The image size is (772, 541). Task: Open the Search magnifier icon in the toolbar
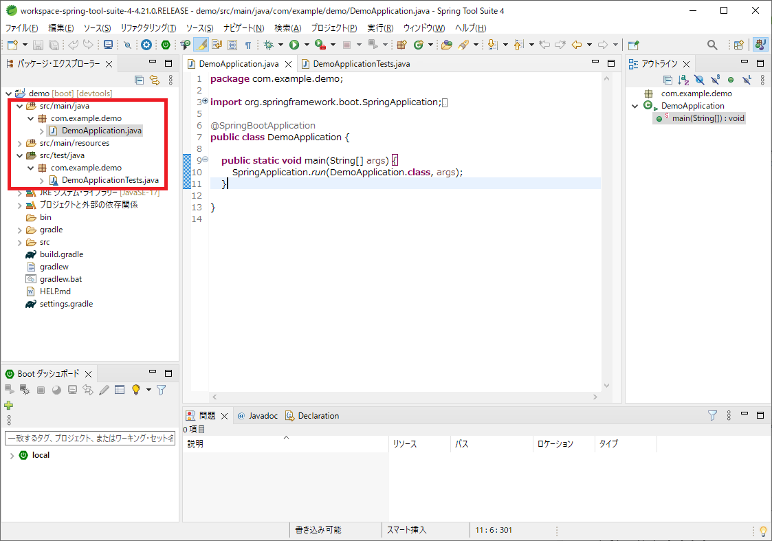pos(712,44)
